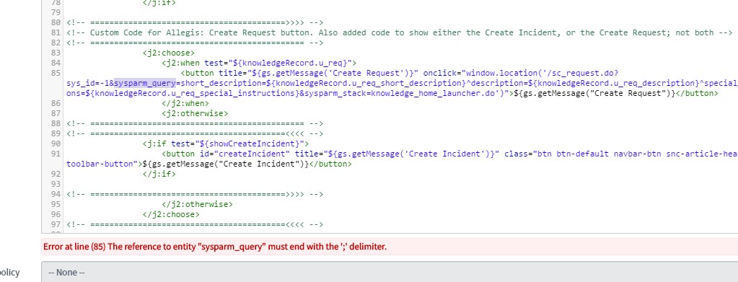Click the comment on line 89 ending '<<<<'
Viewport: 738px width, 282px height.
click(195, 133)
